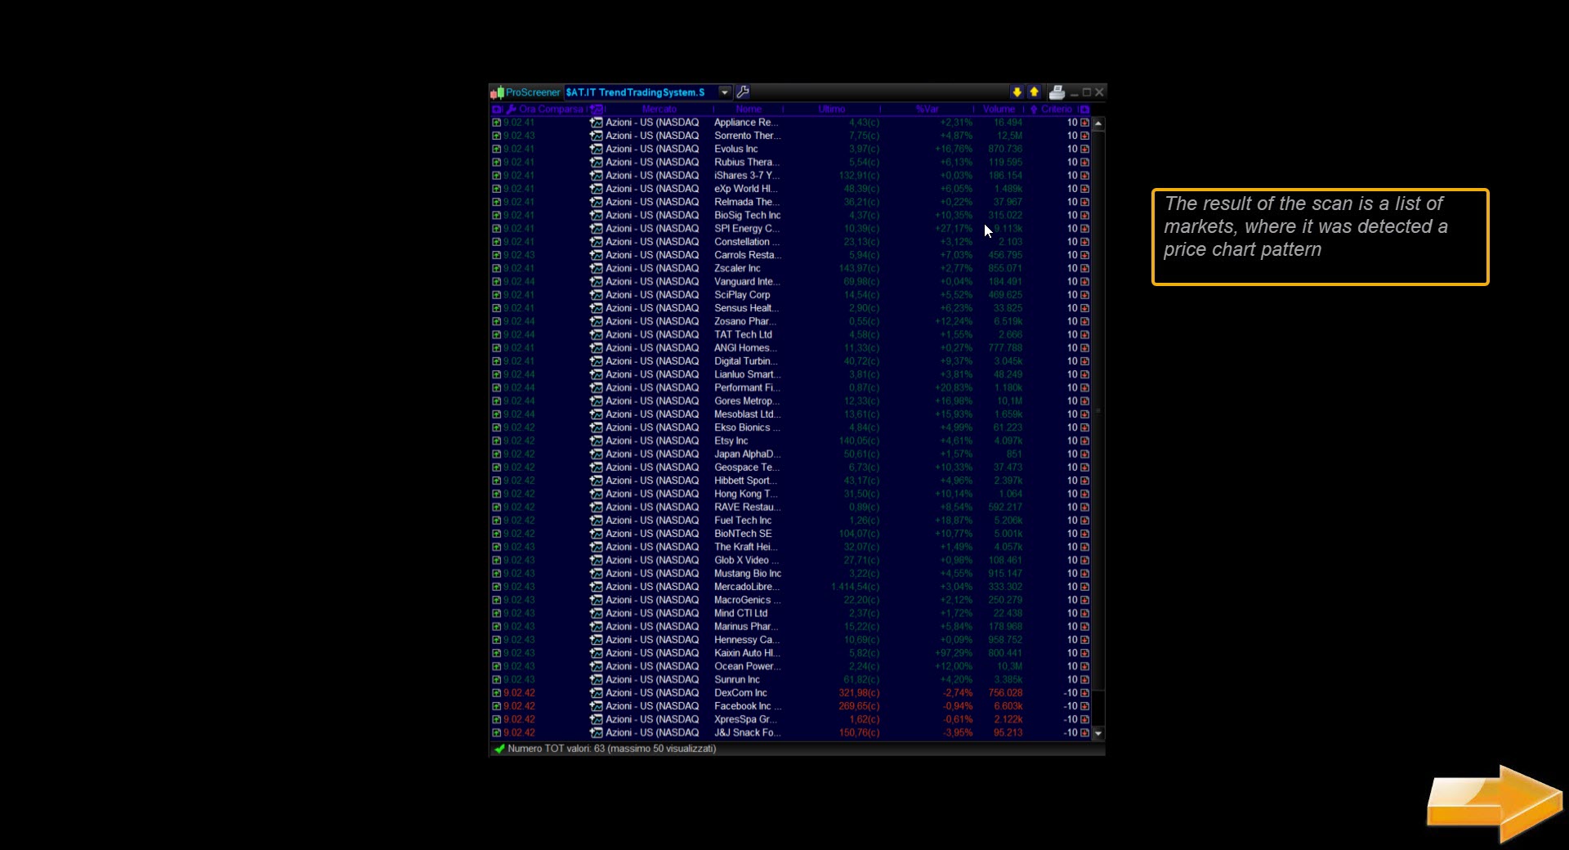This screenshot has height=850, width=1569.
Task: Click the leftmost icon in column header row
Action: click(x=497, y=109)
